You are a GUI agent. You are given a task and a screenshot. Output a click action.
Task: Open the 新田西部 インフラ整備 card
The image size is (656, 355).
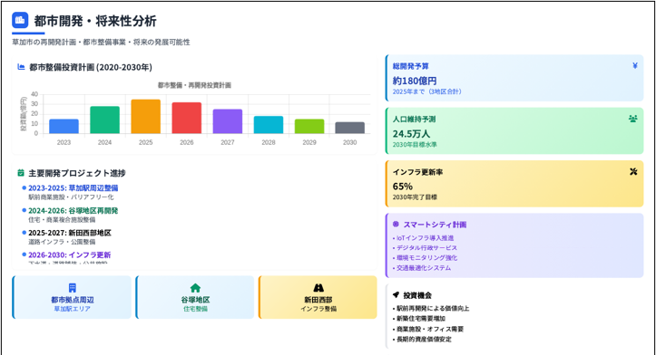(318, 297)
